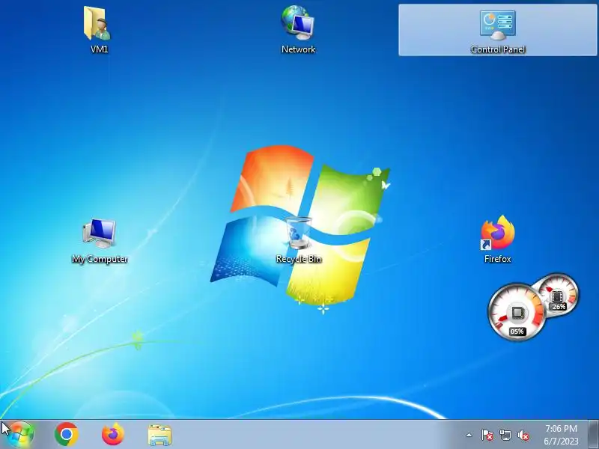Image resolution: width=599 pixels, height=449 pixels.
Task: Open the clock showing 7:06 PM
Action: point(561,435)
